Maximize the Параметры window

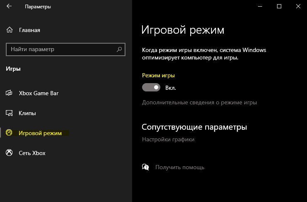pyautogui.click(x=279, y=6)
